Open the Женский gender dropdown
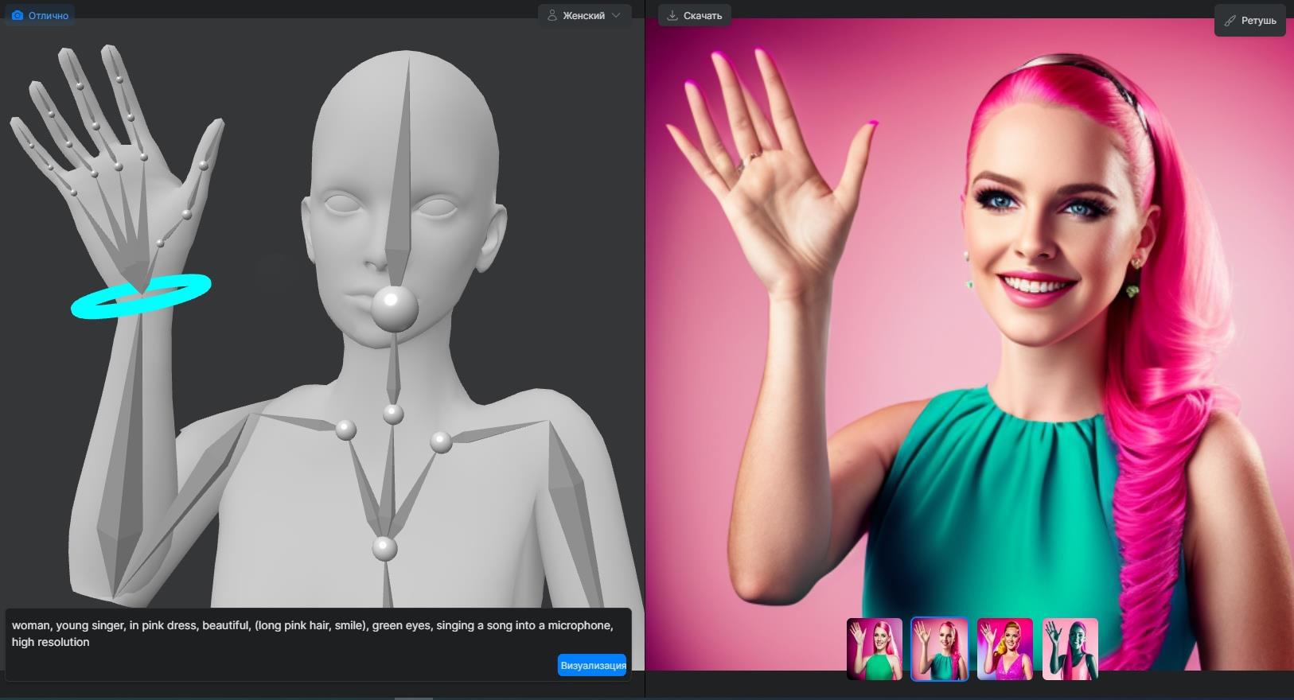Image resolution: width=1294 pixels, height=700 pixels. coord(584,15)
